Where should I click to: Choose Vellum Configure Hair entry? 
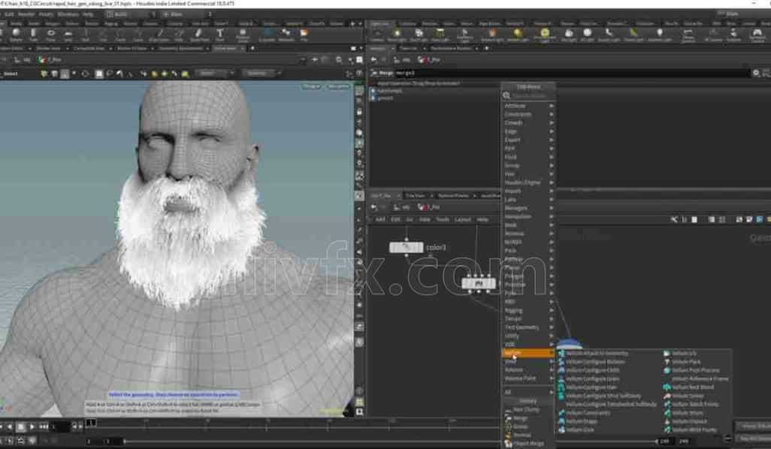coord(591,387)
